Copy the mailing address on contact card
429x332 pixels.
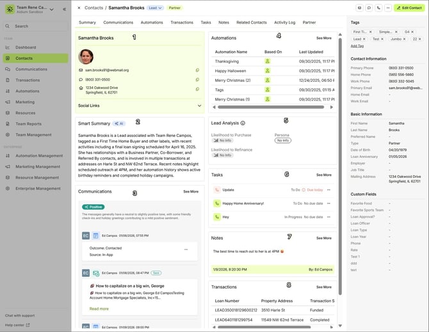point(197,89)
